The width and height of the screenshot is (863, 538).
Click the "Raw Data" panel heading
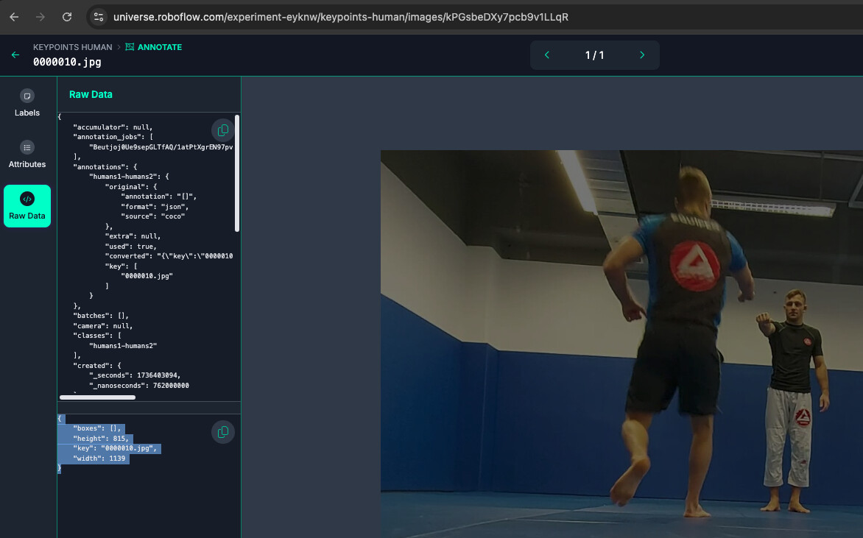coord(91,95)
